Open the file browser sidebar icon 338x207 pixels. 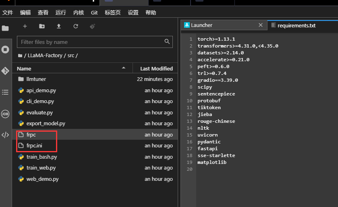tap(5, 28)
